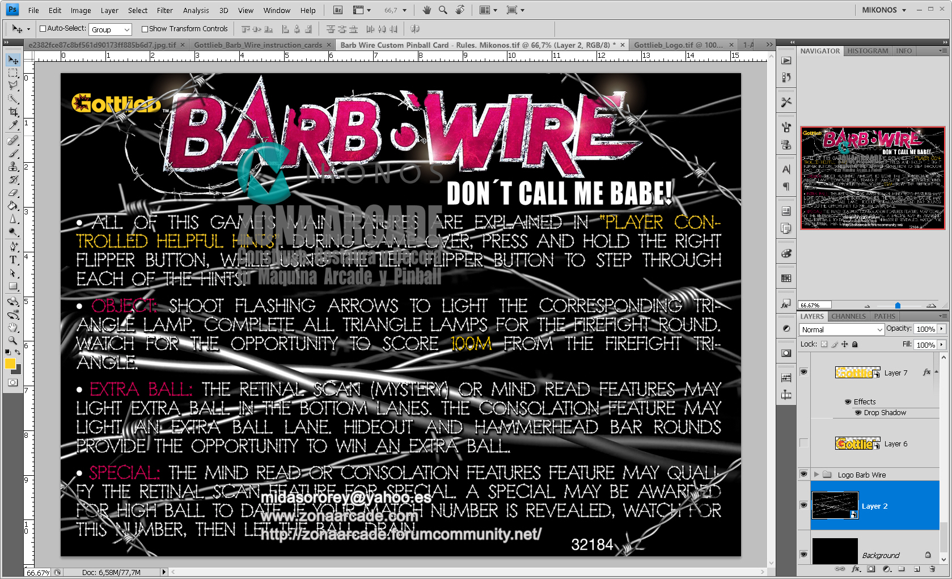952x579 pixels.
Task: Open the Add a layer style menu
Action: pyautogui.click(x=855, y=569)
